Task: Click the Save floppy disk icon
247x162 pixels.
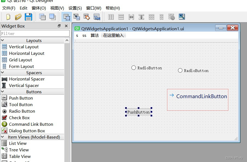Action: 28,17
